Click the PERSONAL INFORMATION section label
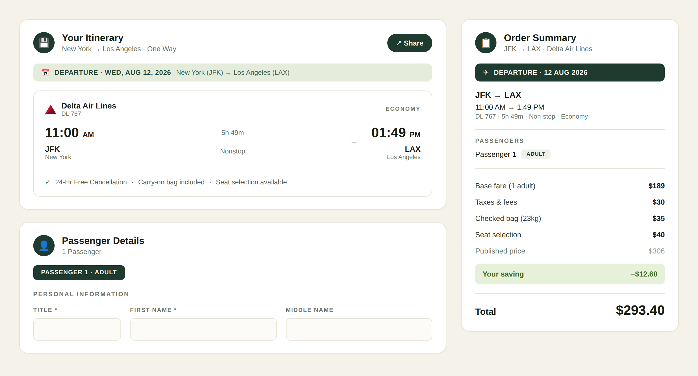This screenshot has height=376, width=698. (81, 294)
